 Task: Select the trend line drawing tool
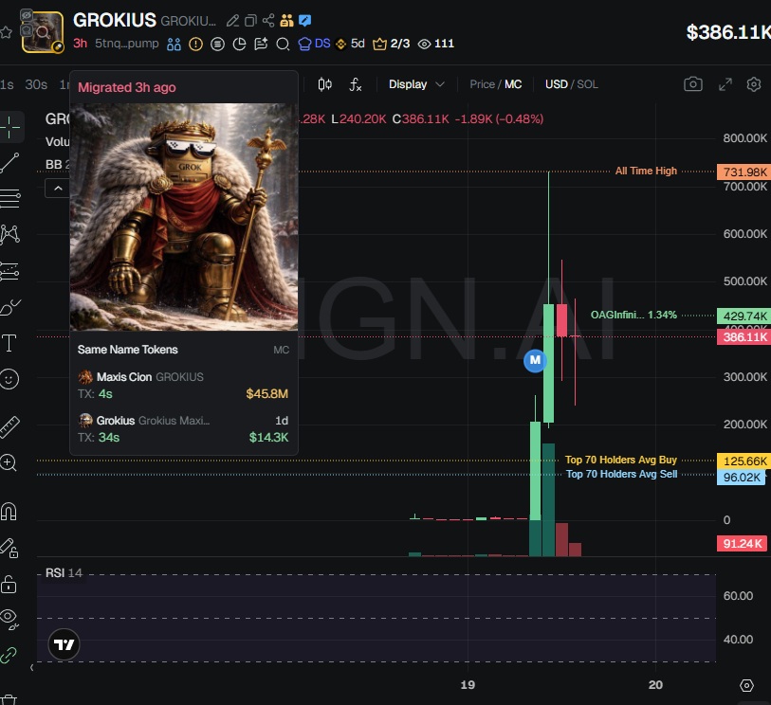(x=9, y=163)
